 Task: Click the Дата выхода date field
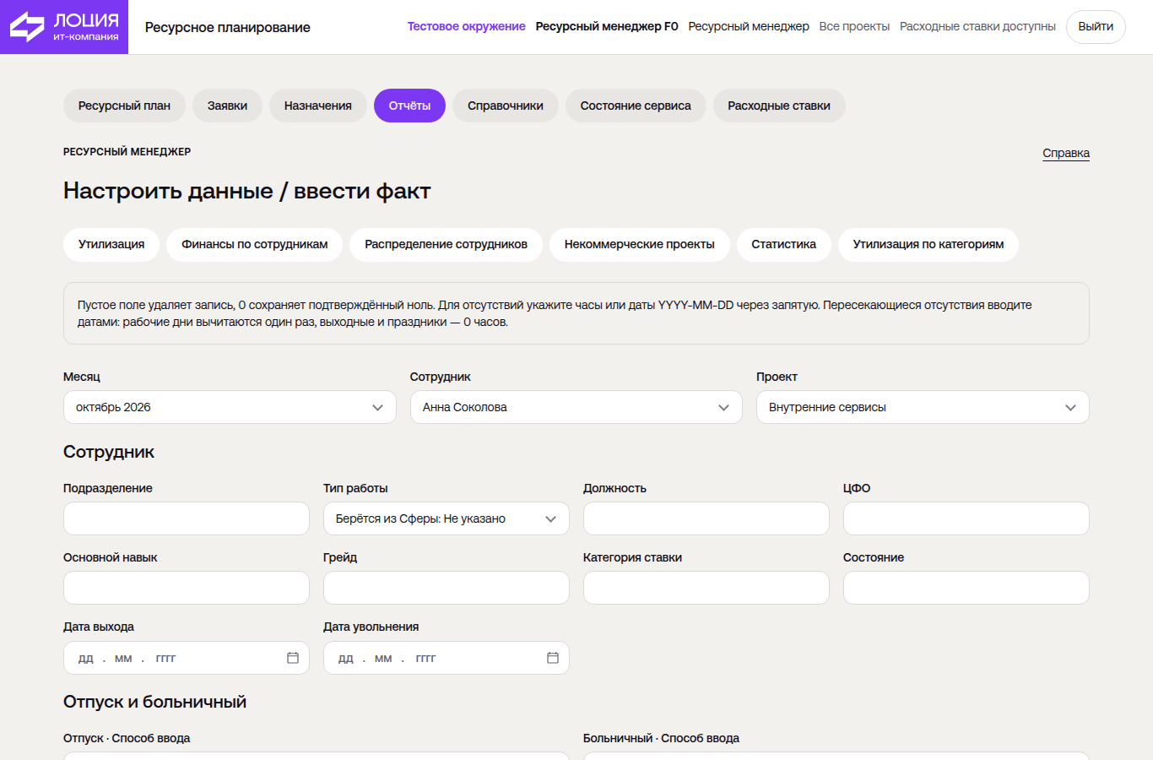tap(187, 658)
